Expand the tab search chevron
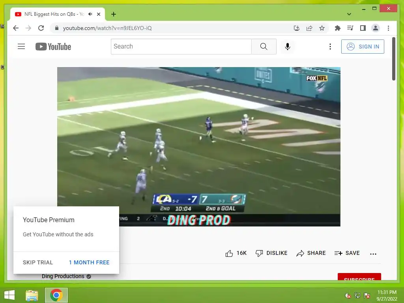 pos(349,14)
